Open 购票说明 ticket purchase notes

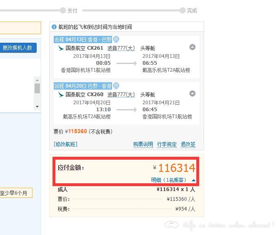143,144
